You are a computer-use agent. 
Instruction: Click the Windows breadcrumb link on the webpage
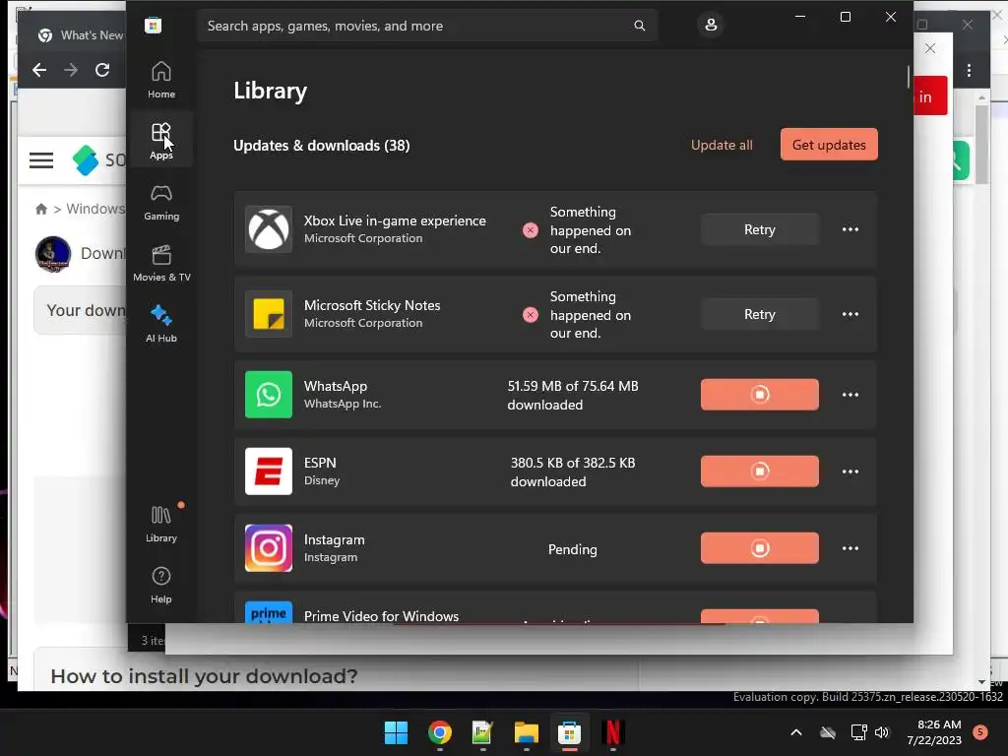click(95, 209)
